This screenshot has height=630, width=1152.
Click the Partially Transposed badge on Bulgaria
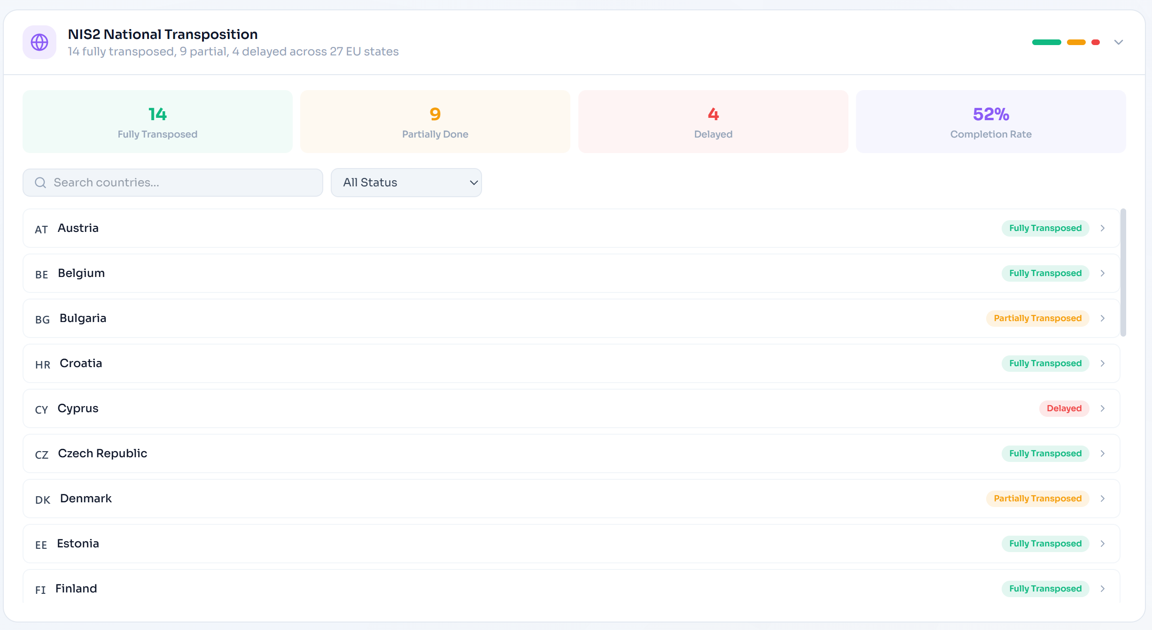click(1037, 318)
